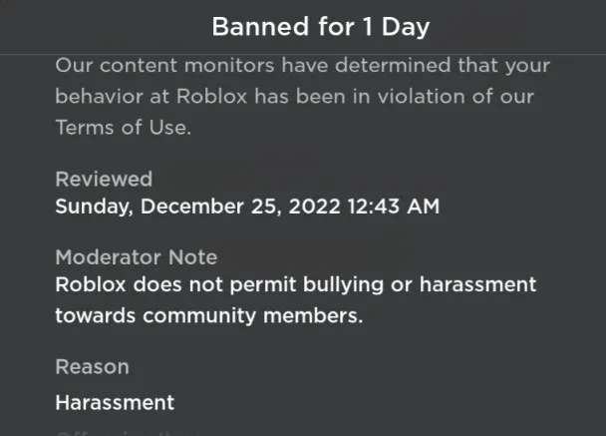Viewport: 606px width, 436px height.
Task: Click the "Moderator Note" heading
Action: [136, 256]
